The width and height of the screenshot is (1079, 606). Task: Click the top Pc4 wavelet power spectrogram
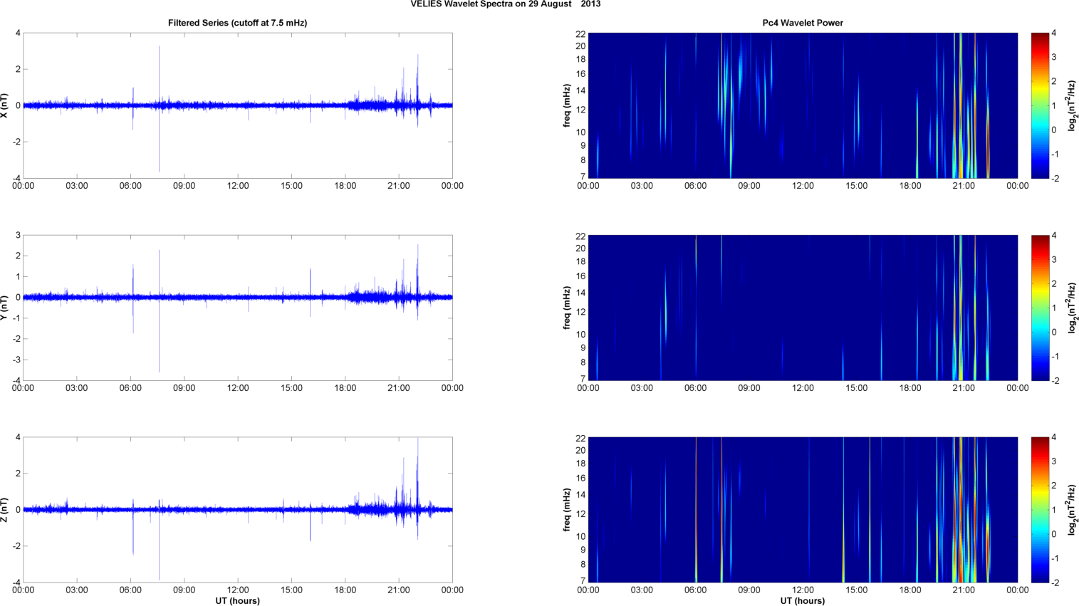(x=803, y=105)
